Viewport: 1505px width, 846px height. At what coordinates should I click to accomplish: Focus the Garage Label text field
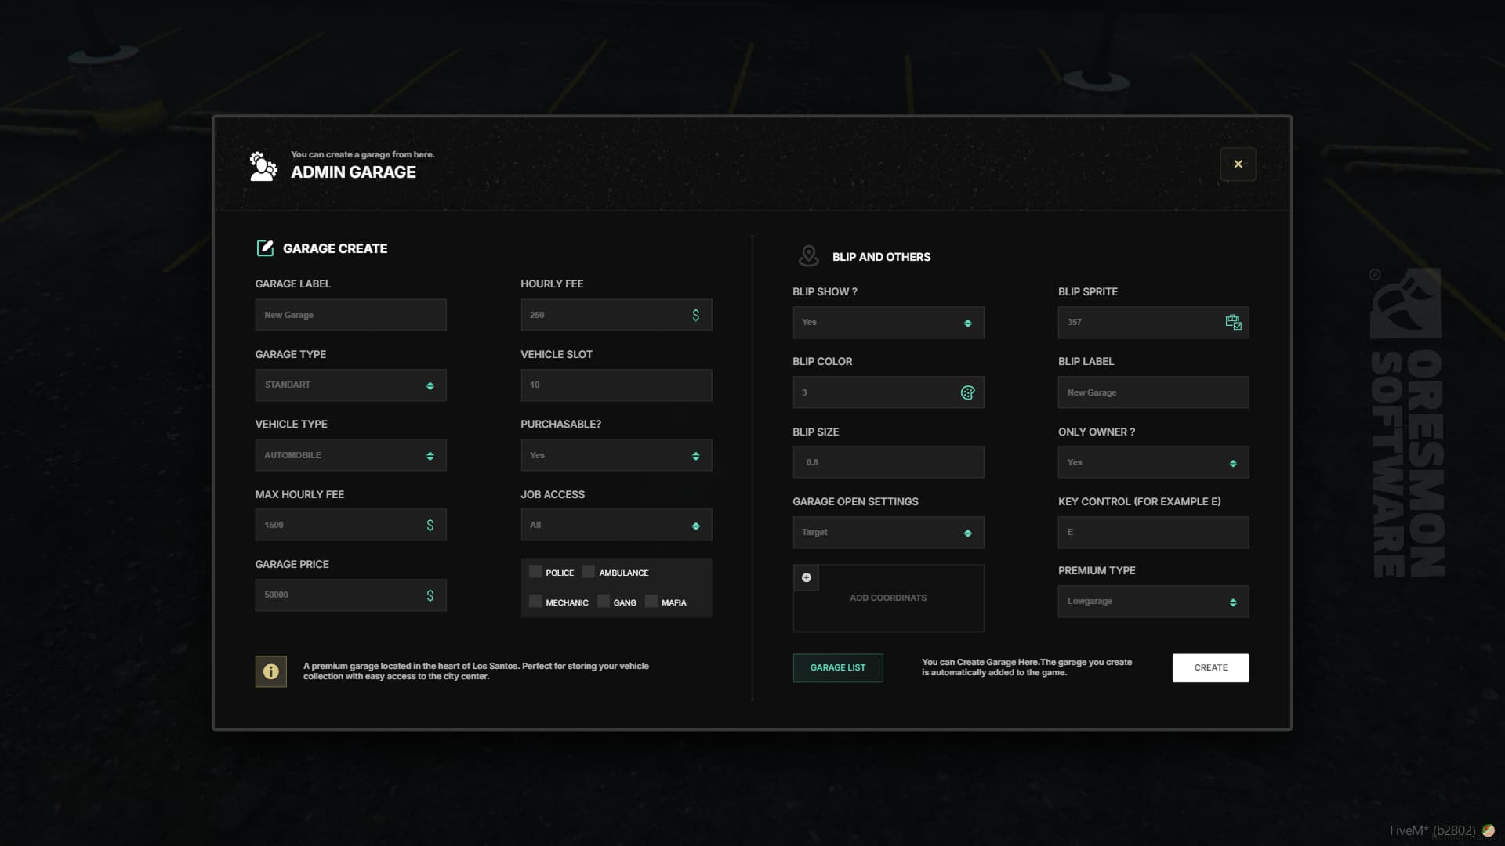click(350, 315)
